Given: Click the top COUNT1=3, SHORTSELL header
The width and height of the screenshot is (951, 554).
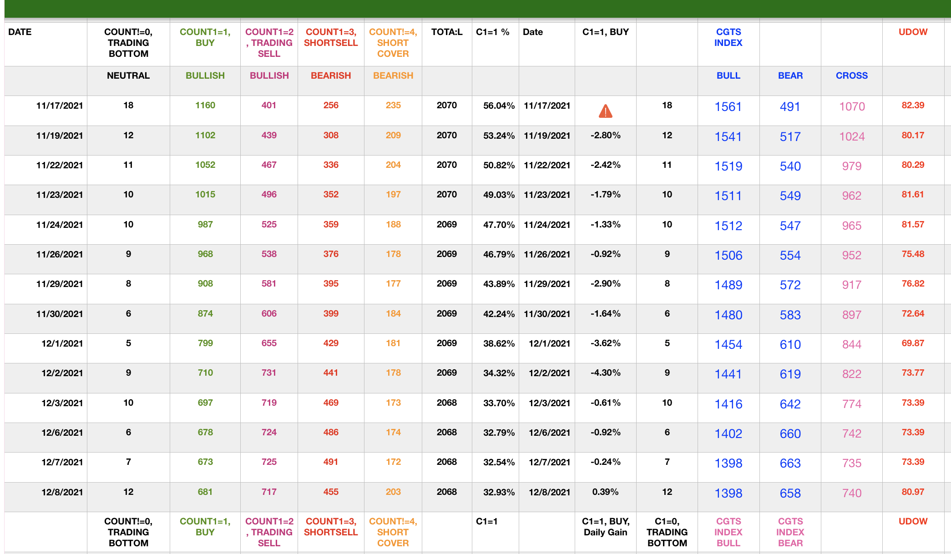Looking at the screenshot, I should tap(331, 38).
